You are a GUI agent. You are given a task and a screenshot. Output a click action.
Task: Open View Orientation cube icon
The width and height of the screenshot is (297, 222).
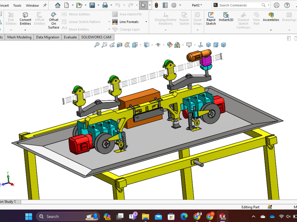(135, 45)
